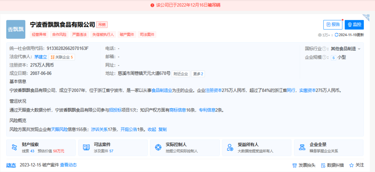
Task: Select the 严重违法 risk tag
Action: 80,34
